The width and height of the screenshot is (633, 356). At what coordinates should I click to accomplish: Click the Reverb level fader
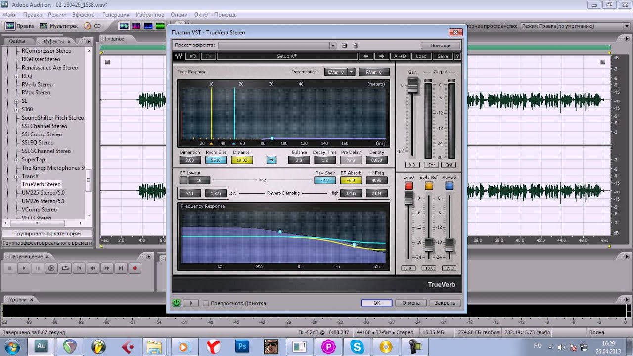[x=449, y=244]
